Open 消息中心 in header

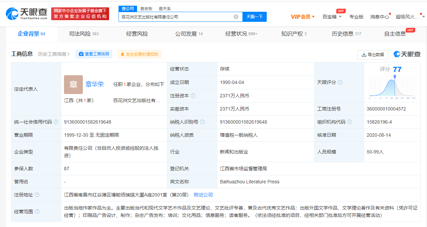380,17
